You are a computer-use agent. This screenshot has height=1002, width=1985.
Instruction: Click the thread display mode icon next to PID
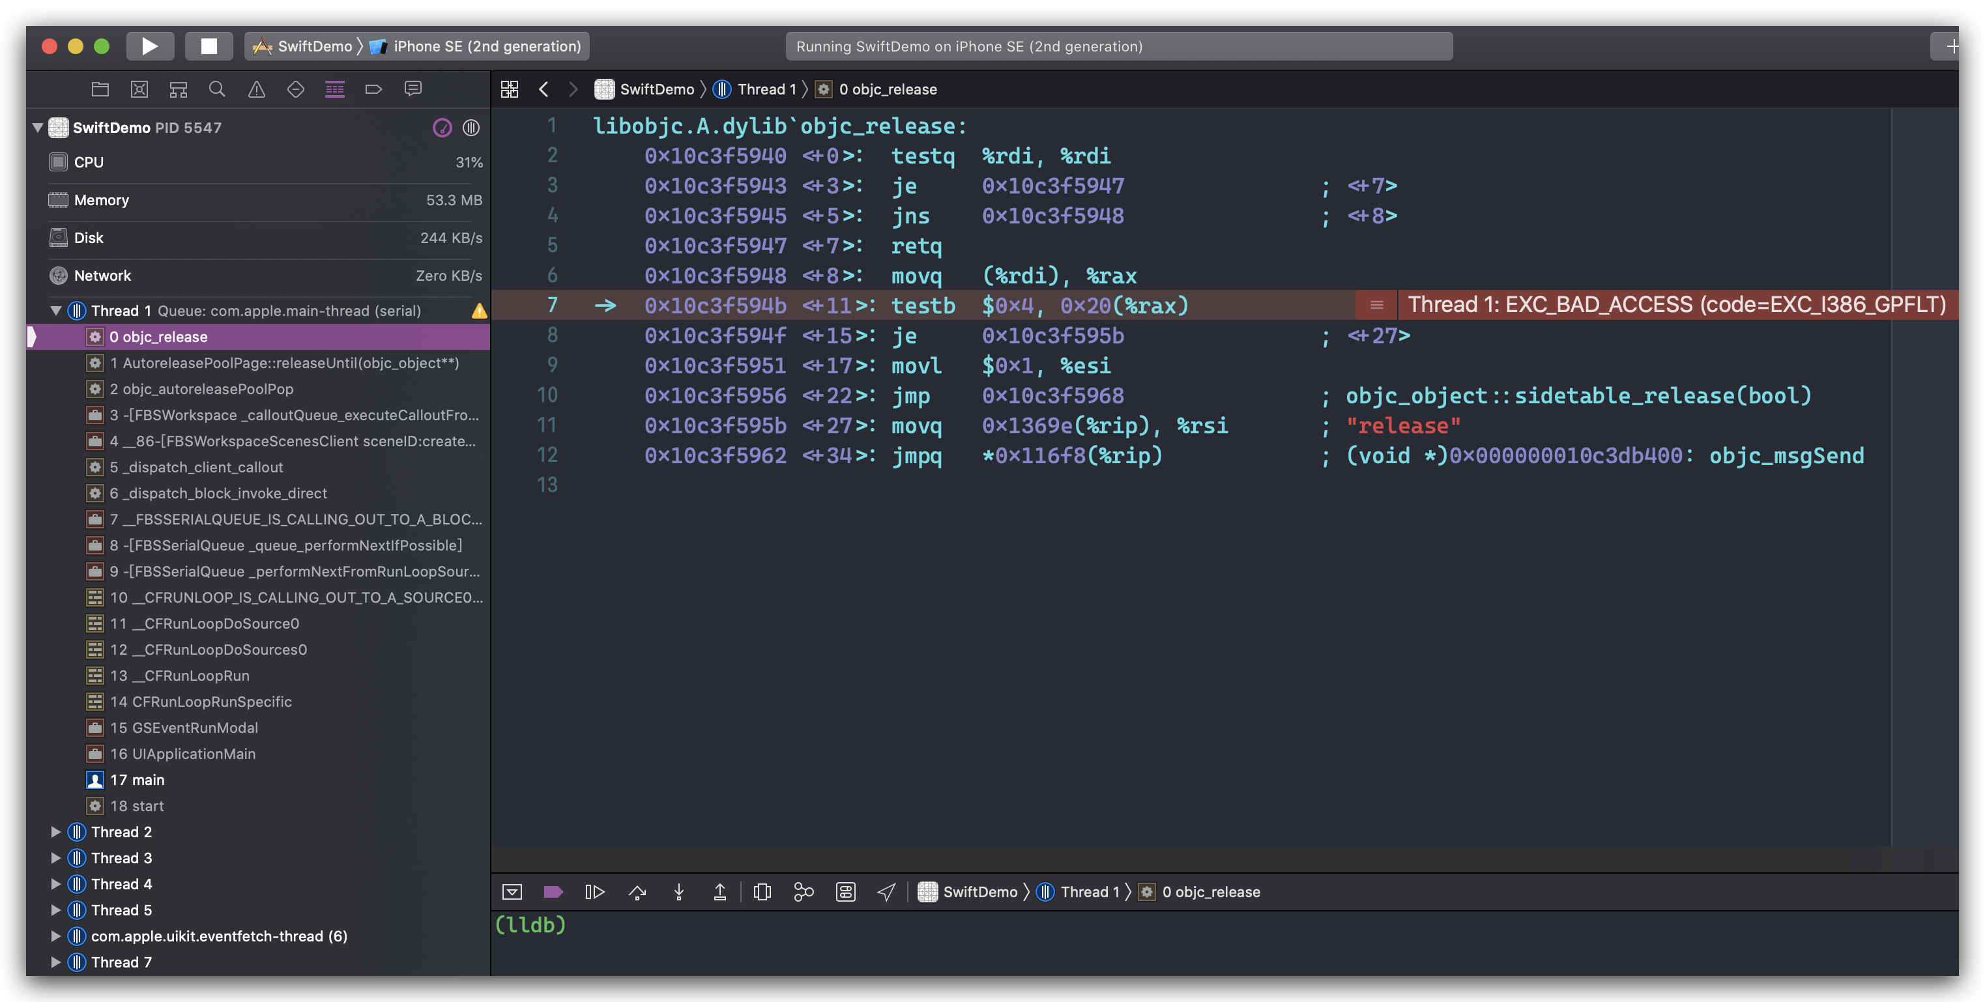(471, 128)
